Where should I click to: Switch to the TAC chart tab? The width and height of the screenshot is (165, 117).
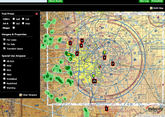pos(142,14)
